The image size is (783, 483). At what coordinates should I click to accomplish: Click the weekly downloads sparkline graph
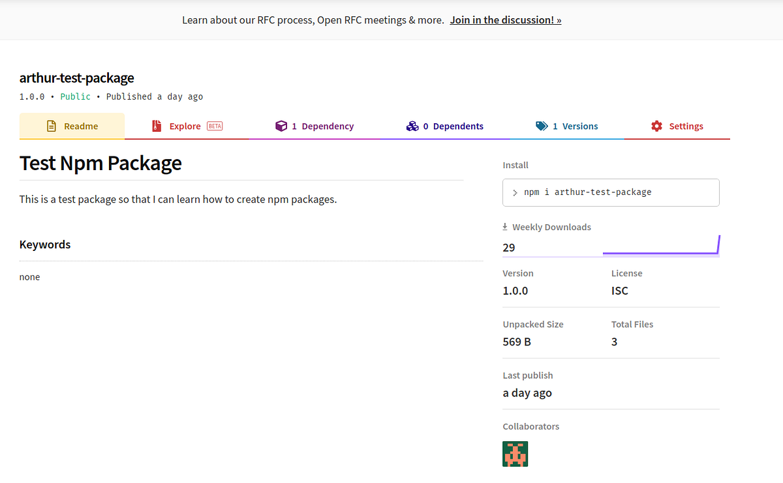pyautogui.click(x=661, y=246)
